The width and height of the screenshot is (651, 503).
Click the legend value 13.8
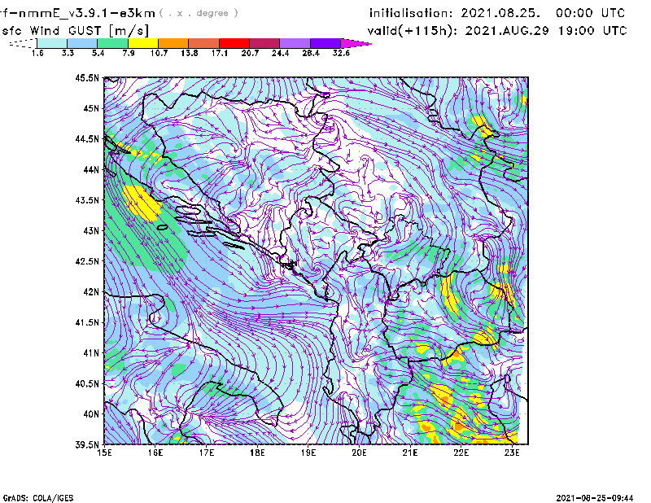(x=189, y=53)
